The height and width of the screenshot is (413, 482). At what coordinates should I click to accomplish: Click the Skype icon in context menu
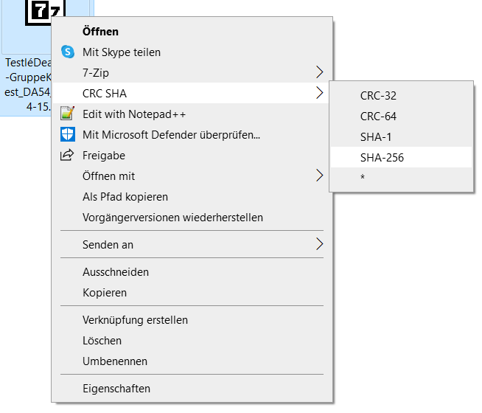tap(68, 52)
